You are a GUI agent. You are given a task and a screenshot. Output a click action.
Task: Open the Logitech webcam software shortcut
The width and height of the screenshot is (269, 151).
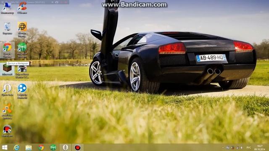coord(22,91)
